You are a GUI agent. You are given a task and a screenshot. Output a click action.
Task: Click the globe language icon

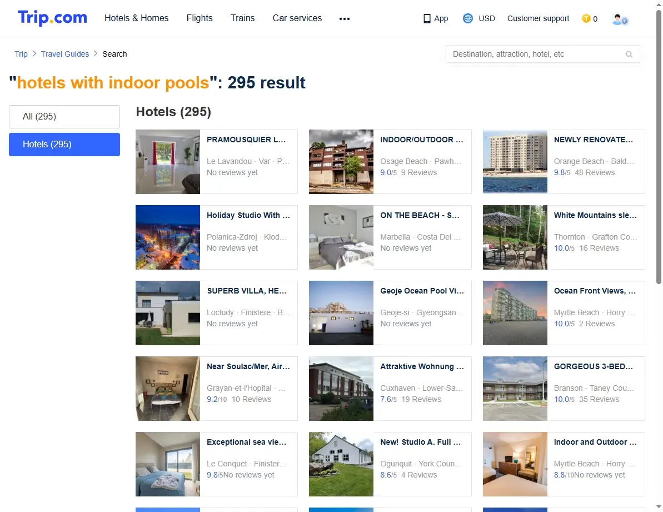coord(467,18)
